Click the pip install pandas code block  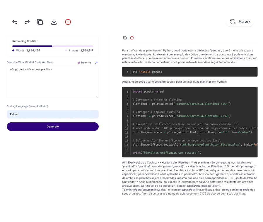pos(189,72)
